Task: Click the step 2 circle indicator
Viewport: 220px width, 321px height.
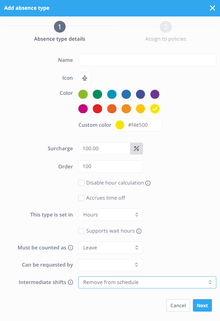Action: (x=166, y=27)
